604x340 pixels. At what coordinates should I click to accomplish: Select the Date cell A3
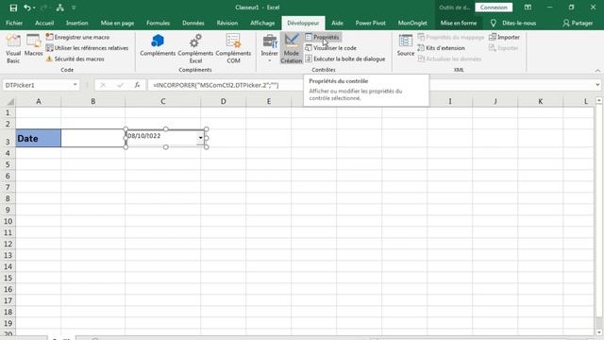[x=38, y=138]
